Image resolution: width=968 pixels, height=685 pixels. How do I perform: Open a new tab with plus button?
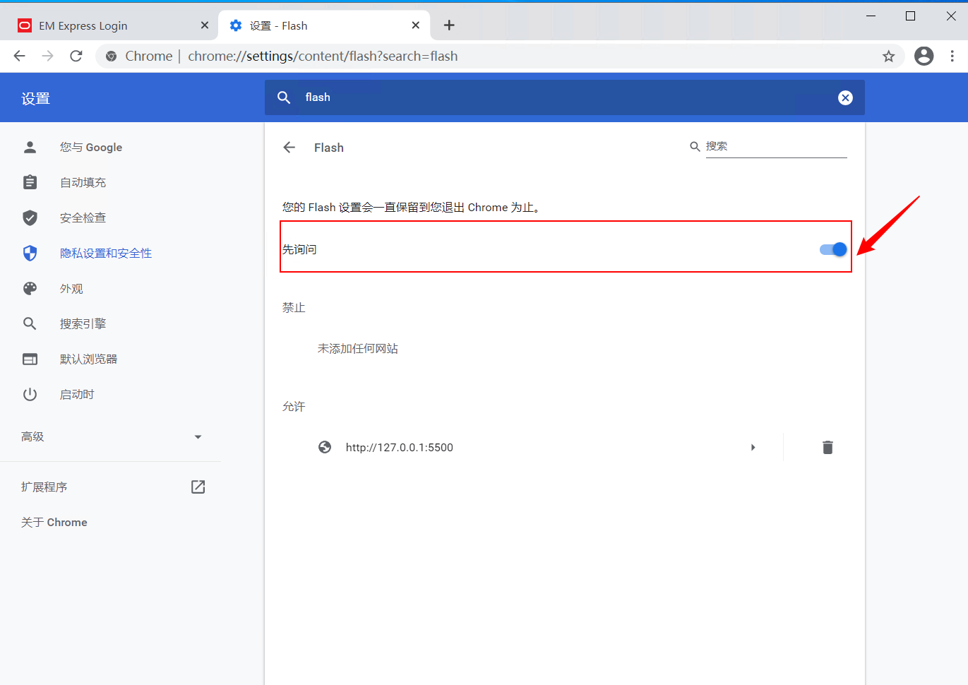pyautogui.click(x=449, y=25)
